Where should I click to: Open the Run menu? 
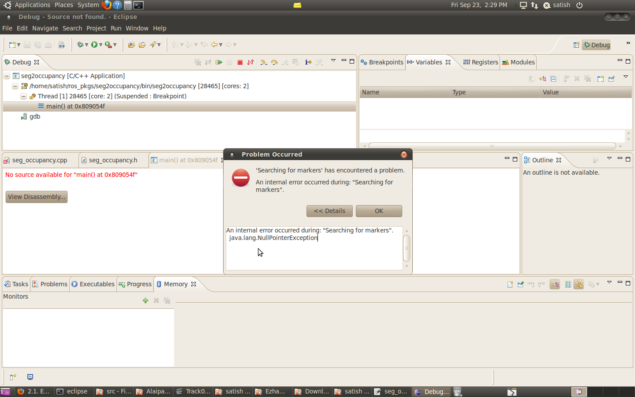coord(116,28)
